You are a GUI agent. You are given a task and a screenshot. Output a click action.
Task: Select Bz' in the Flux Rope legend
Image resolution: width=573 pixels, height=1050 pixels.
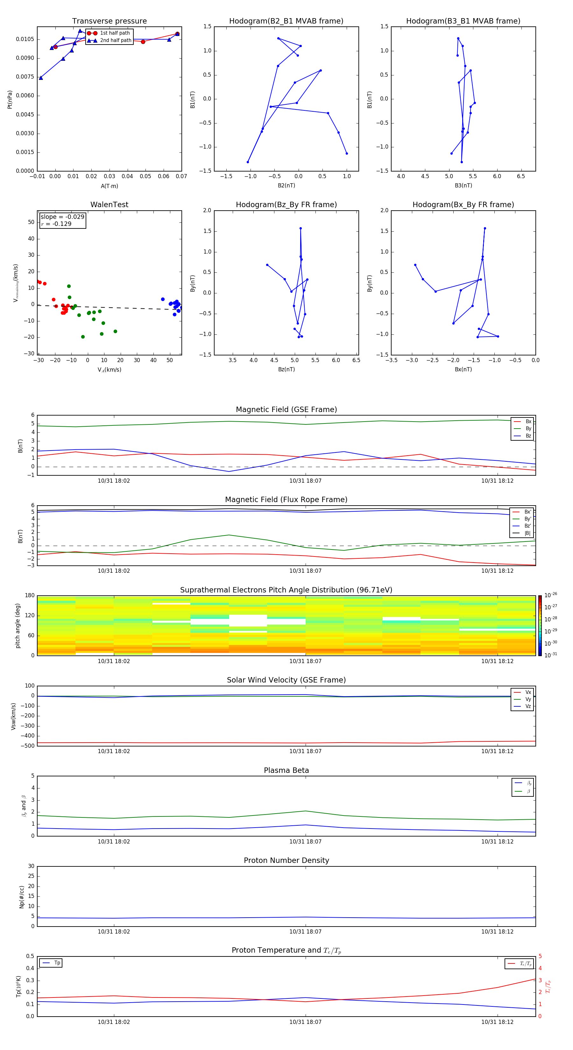(x=522, y=526)
